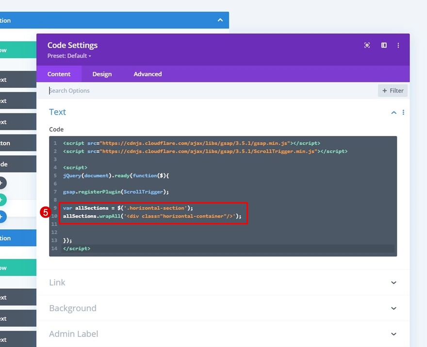427x347 pixels.
Task: Click the red step 5 marker badge
Action: point(45,212)
